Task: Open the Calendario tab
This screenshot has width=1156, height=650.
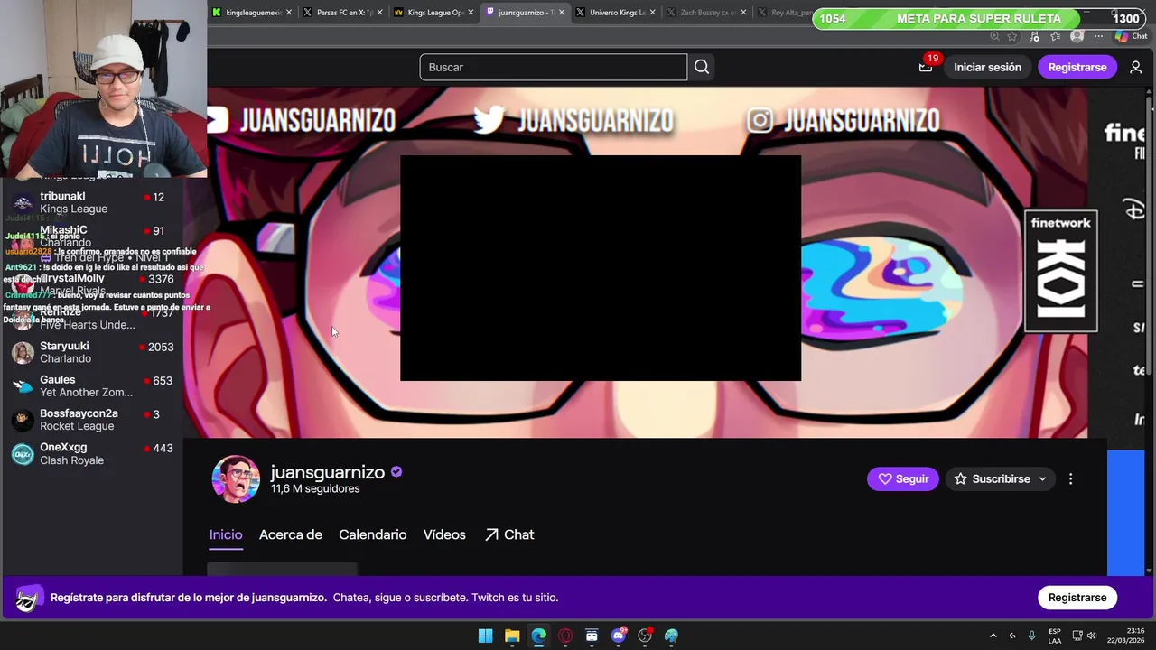Action: [372, 534]
